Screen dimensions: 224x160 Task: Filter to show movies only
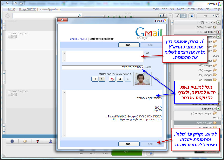[114, 17]
